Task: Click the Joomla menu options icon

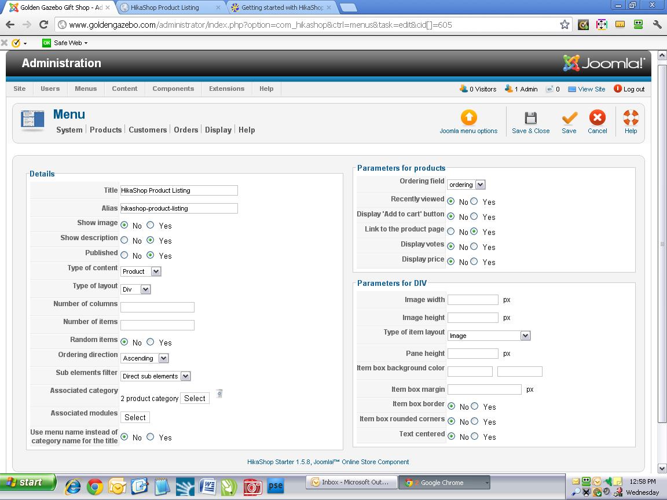Action: (468, 117)
